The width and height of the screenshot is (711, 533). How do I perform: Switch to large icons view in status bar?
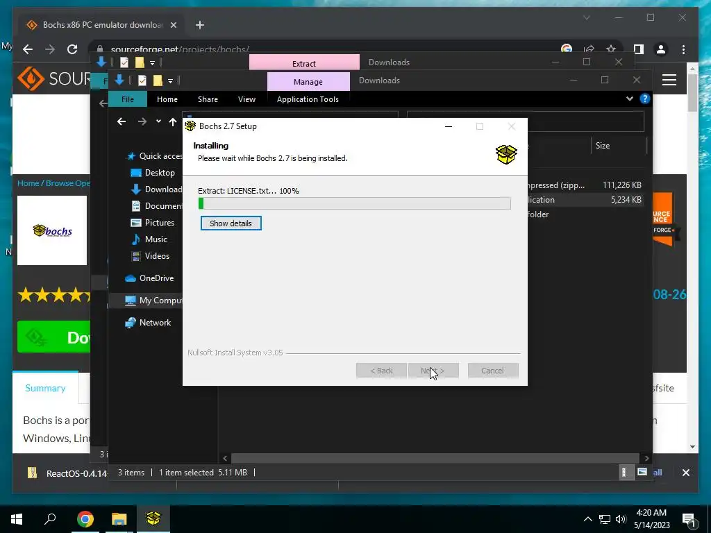click(642, 472)
